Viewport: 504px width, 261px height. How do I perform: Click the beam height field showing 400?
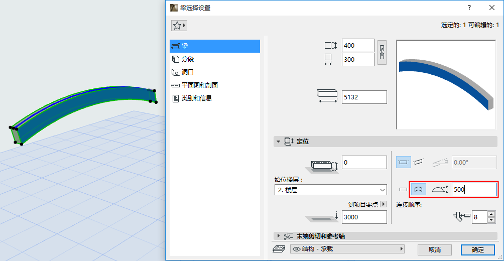coord(358,46)
